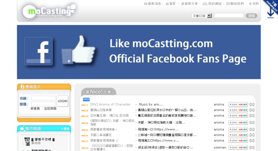This screenshot has height=151, width=278.
Task: Open the 首頁 home link
Action: point(171,4)
